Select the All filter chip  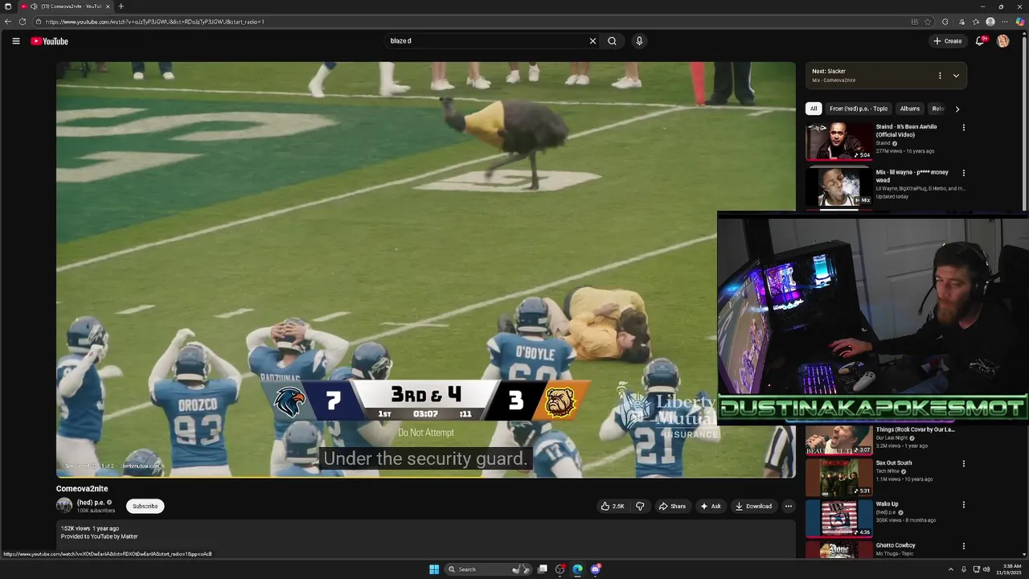click(x=814, y=109)
